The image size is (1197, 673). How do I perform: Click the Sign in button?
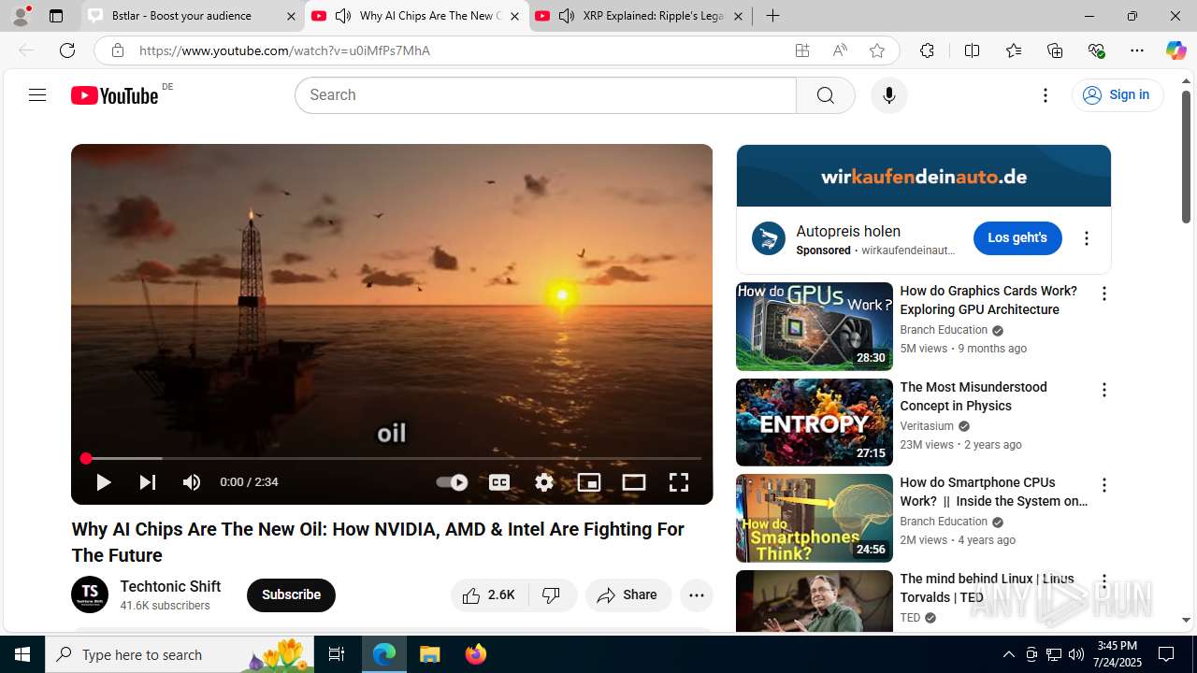[1118, 95]
